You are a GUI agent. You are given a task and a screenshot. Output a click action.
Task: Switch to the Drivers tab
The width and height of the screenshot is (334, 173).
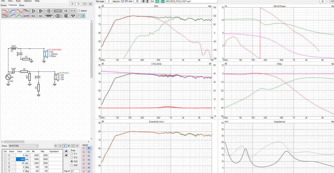pos(3,5)
